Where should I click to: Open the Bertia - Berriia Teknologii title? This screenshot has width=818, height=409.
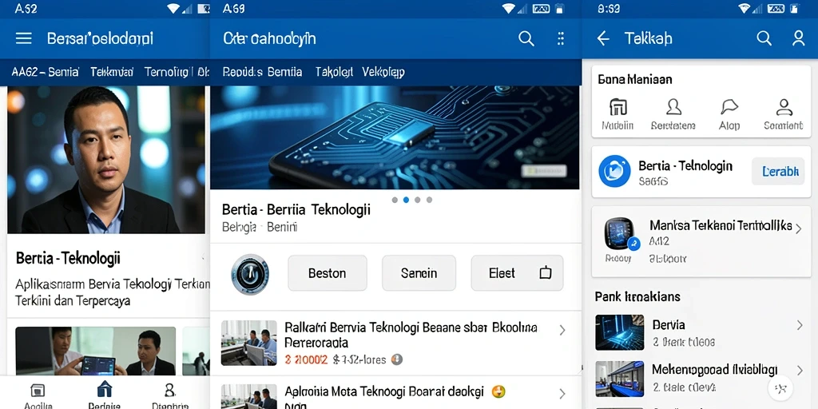pos(296,209)
